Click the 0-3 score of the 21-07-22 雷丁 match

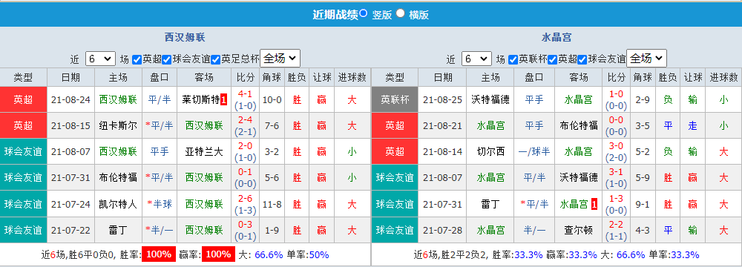point(245,225)
